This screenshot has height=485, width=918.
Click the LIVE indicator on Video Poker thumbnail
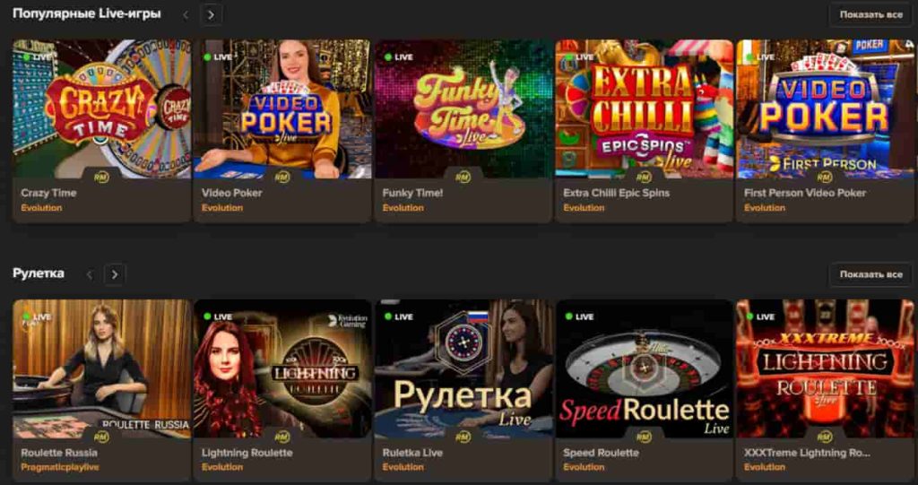pyautogui.click(x=219, y=56)
